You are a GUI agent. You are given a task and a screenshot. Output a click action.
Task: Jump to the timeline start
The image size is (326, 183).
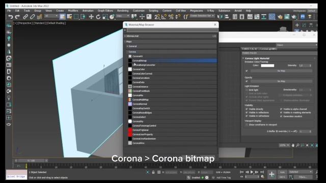pyautogui.click(x=241, y=172)
